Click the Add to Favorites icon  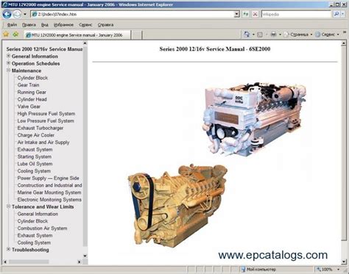pyautogui.click(x=16, y=35)
